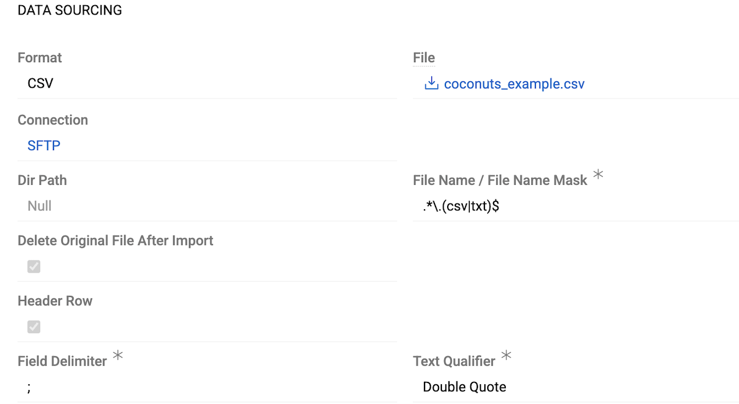Image resolution: width=739 pixels, height=404 pixels.
Task: Click the download icon next to coconuts_example.csv
Action: [430, 84]
